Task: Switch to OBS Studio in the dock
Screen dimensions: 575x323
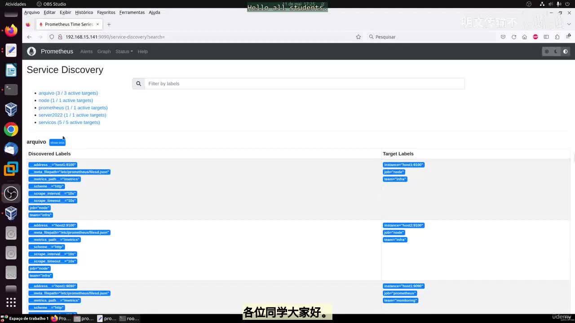Action: pyautogui.click(x=11, y=193)
